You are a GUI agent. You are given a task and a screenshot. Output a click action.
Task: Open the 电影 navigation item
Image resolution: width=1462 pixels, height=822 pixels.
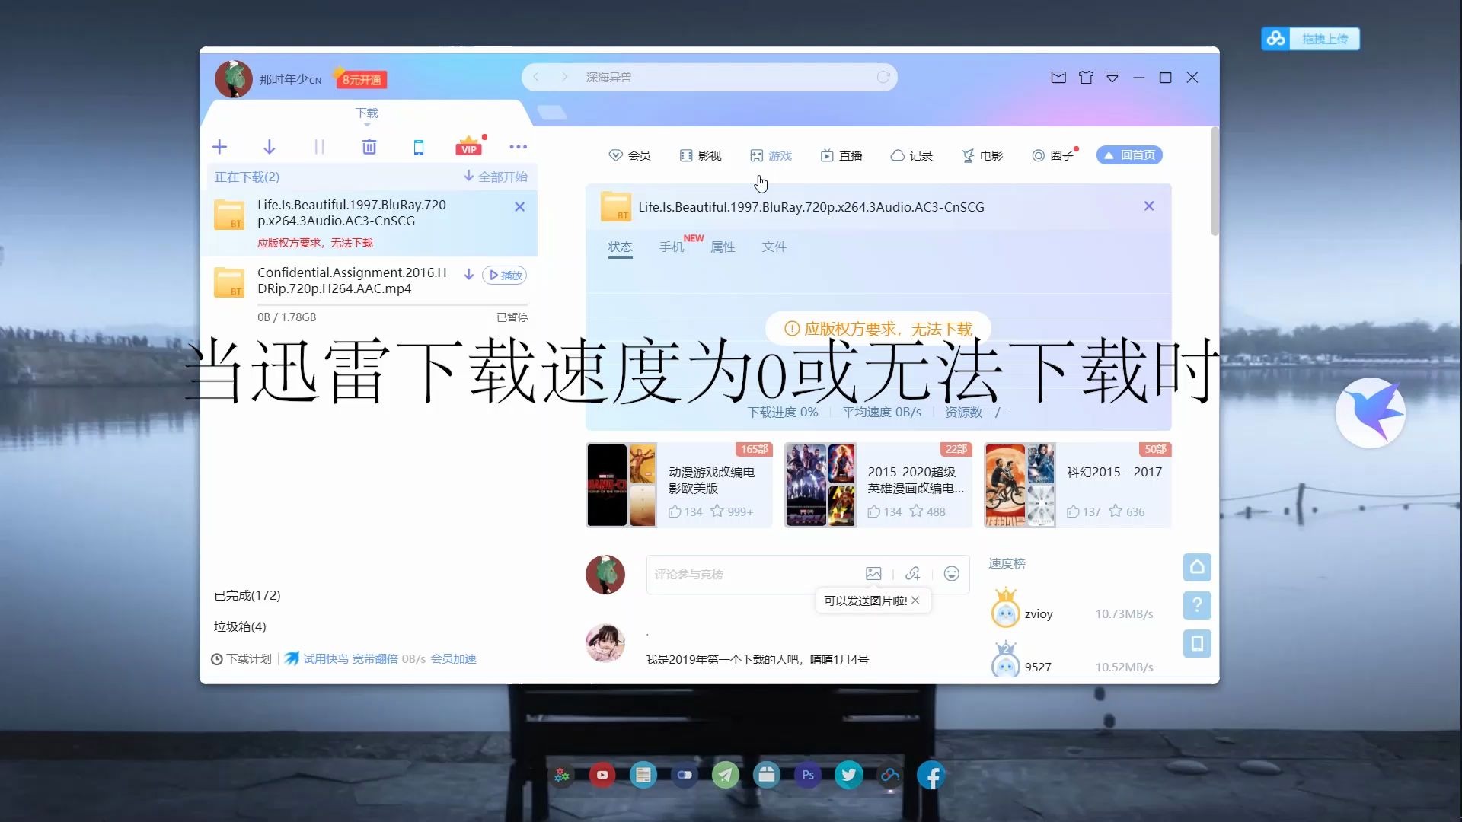point(982,155)
